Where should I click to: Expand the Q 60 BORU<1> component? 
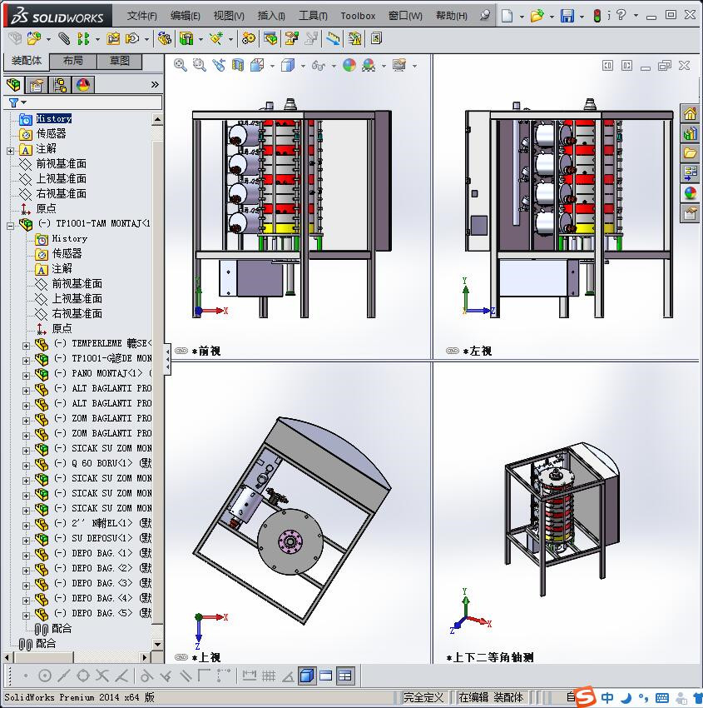[26, 466]
